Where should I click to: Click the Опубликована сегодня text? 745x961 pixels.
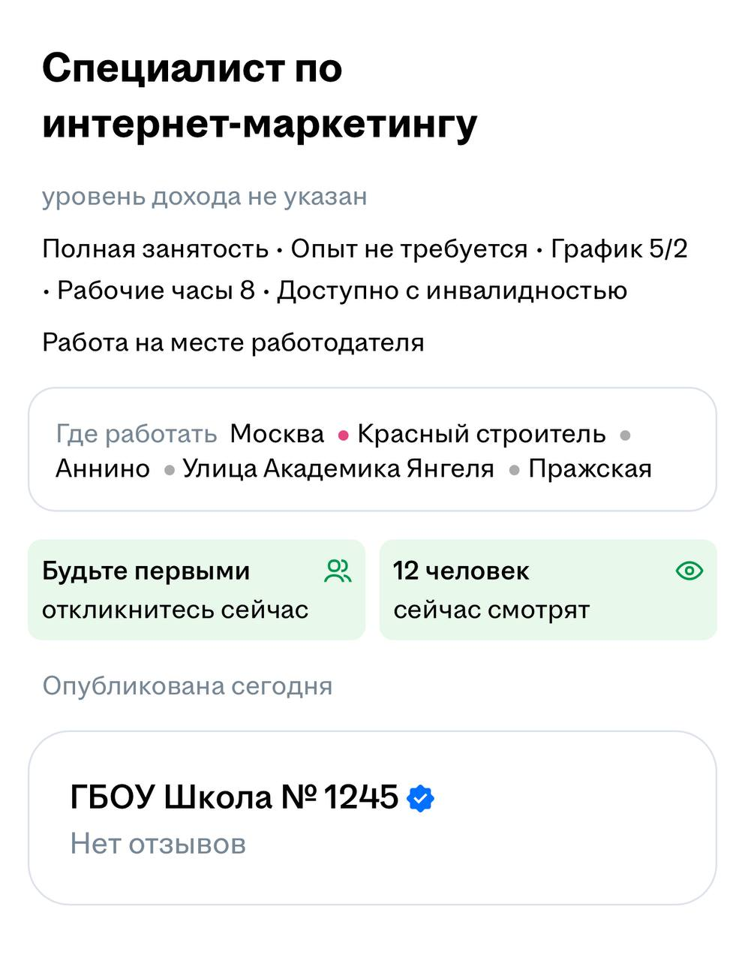tap(187, 685)
